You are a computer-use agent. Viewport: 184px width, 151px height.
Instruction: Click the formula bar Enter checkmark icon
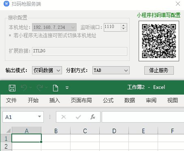(78, 117)
